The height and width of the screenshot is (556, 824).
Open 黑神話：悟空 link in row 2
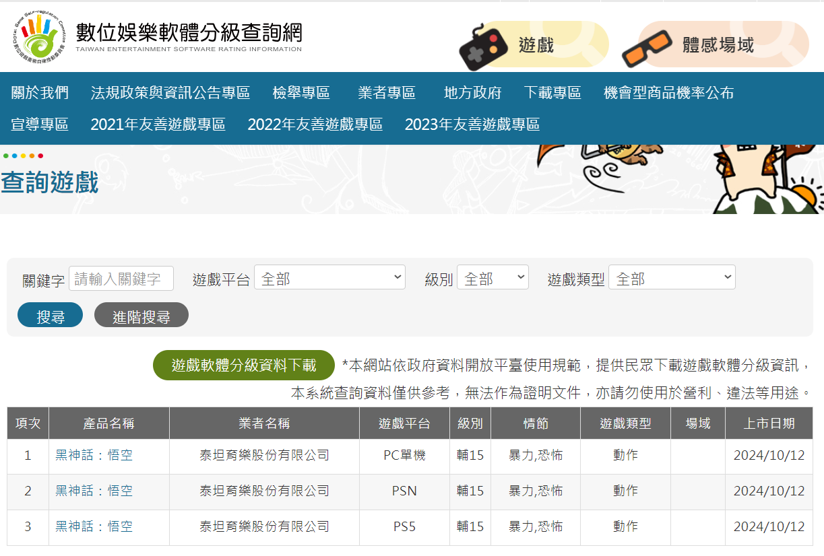point(94,491)
